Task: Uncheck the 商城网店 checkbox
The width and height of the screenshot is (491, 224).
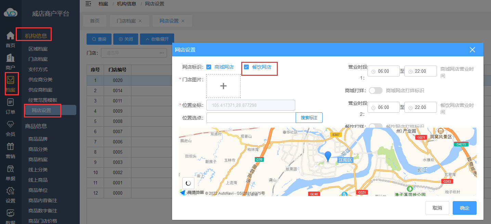Action: (209, 67)
